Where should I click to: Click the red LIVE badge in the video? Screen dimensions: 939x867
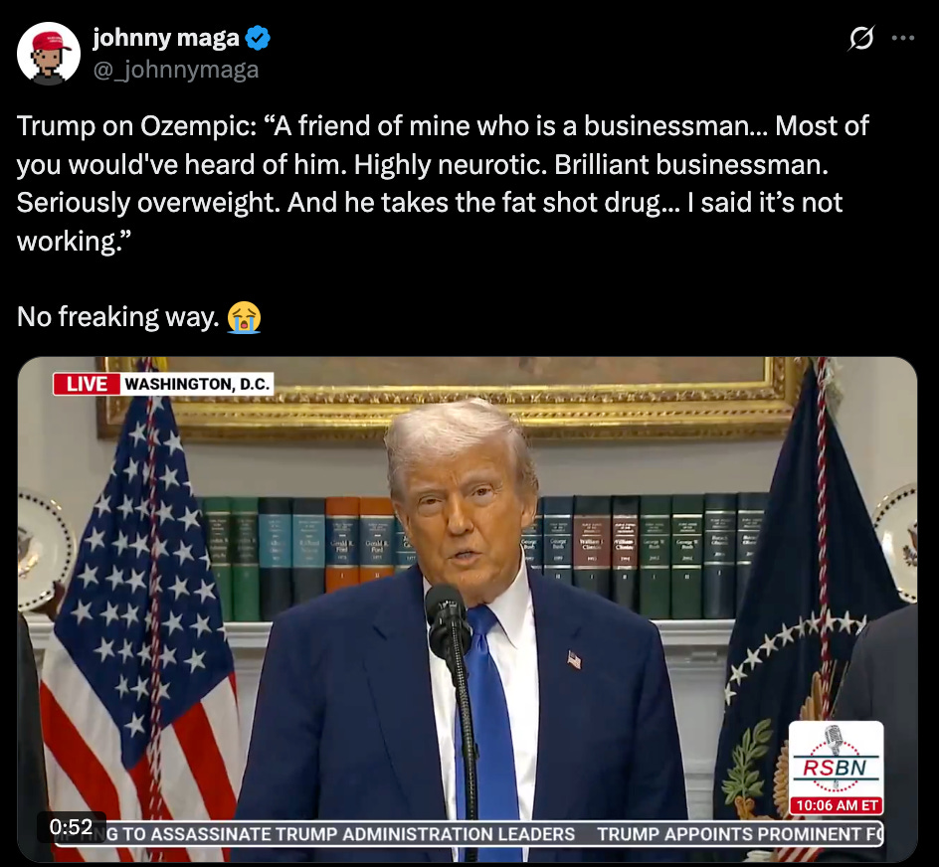[87, 384]
